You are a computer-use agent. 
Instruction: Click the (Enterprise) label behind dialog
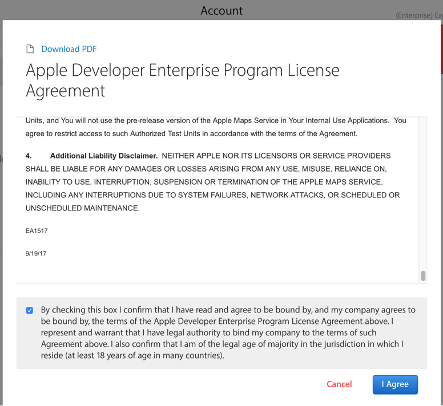click(414, 15)
